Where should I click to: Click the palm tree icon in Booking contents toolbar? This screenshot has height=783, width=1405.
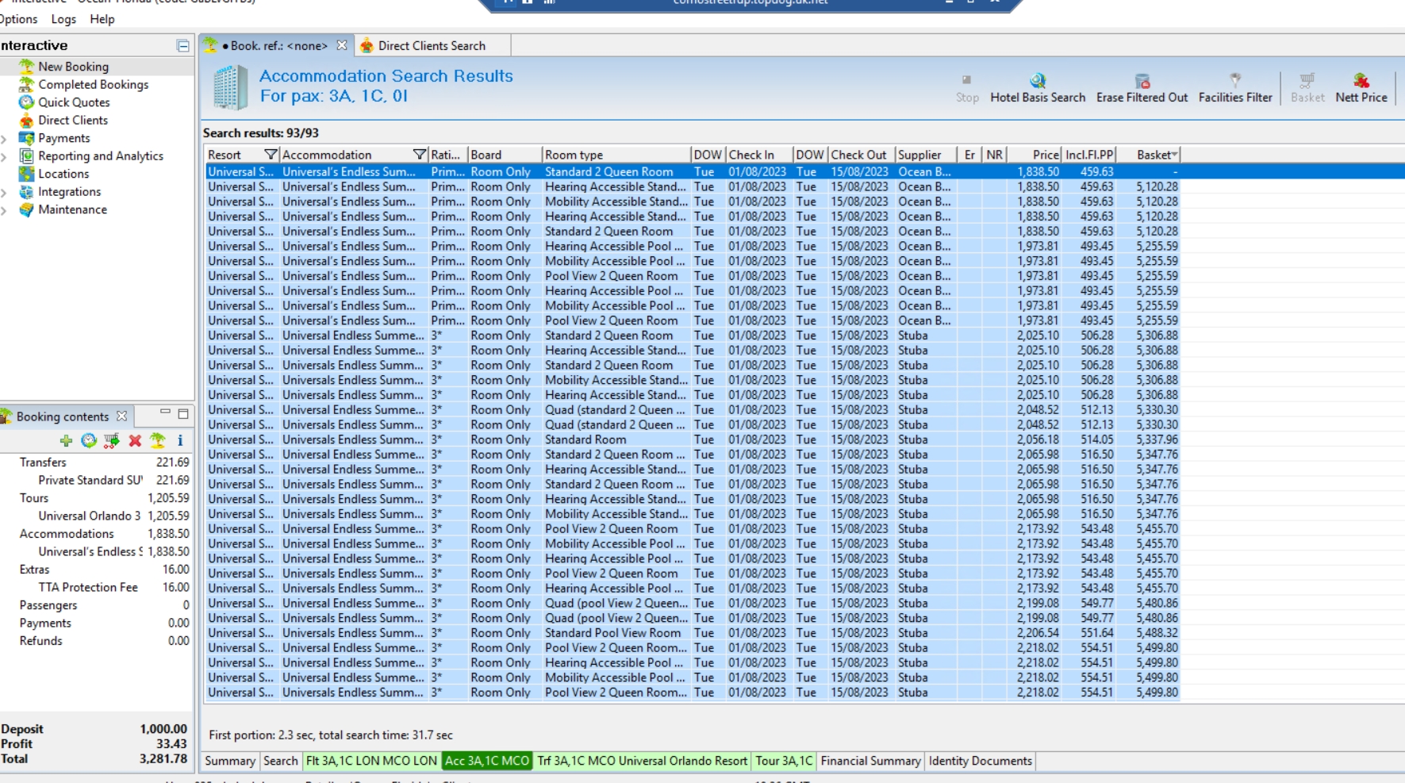pyautogui.click(x=158, y=440)
